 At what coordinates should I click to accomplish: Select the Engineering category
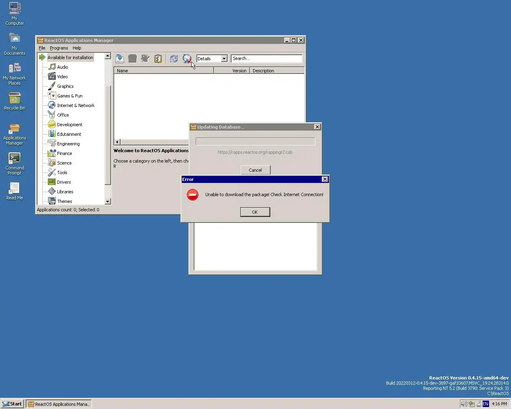tap(68, 144)
